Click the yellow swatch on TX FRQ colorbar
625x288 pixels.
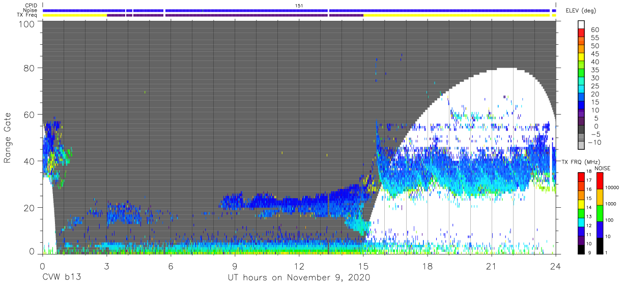pyautogui.click(x=581, y=204)
